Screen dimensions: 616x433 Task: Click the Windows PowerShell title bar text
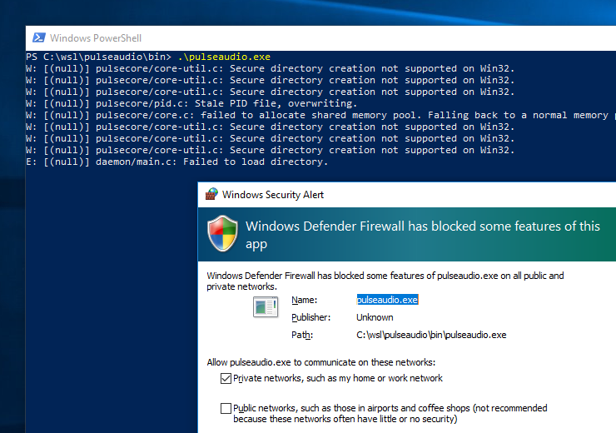click(x=96, y=38)
